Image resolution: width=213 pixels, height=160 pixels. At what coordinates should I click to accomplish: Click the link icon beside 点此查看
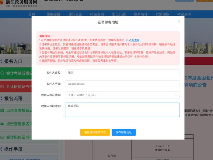pos(126,40)
